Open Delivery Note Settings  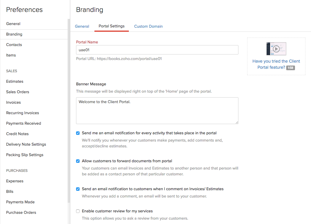(26, 144)
